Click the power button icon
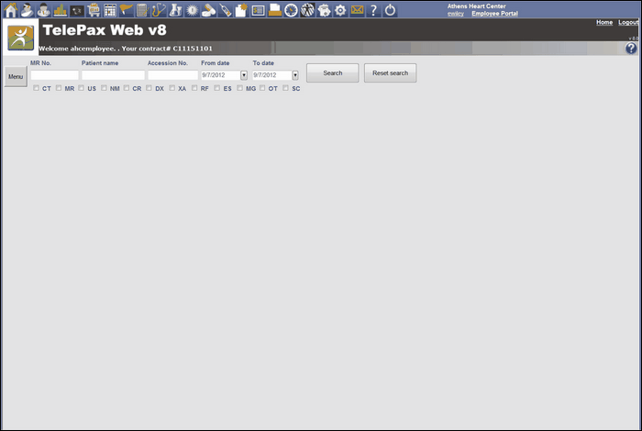 390,10
